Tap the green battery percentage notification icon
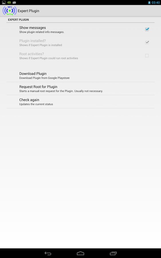161x258 pixels. tap(9, 3)
